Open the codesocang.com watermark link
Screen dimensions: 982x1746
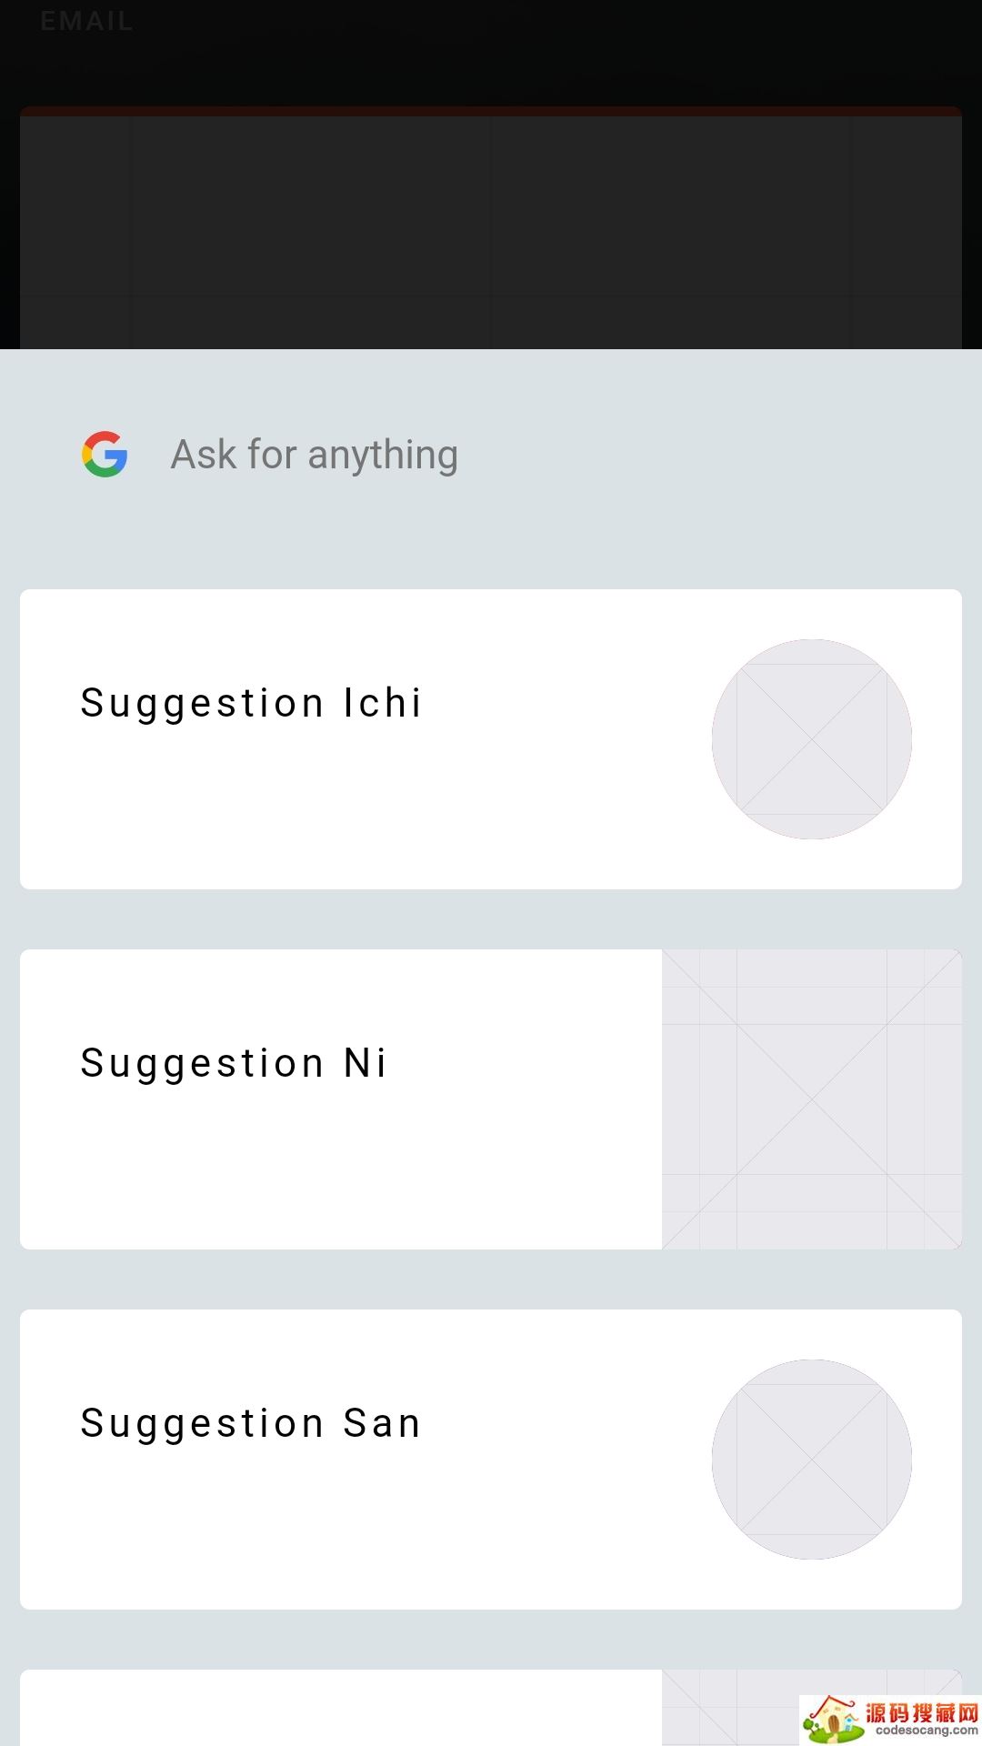(x=926, y=1731)
